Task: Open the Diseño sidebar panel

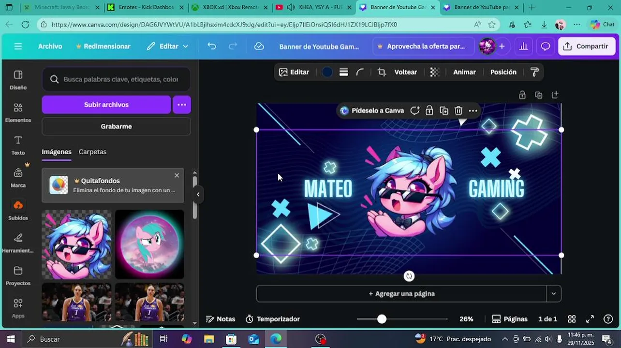Action: tap(18, 80)
